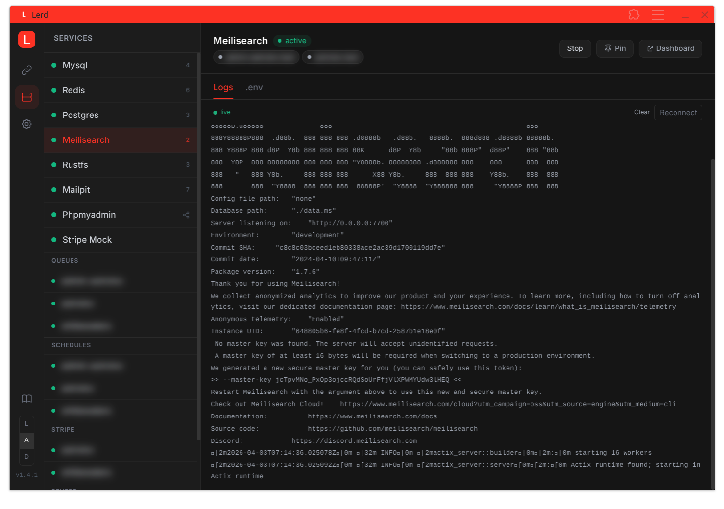Screen dimensions: 724x509
Task: Select the Phpmyadmin service
Action: tap(121, 215)
